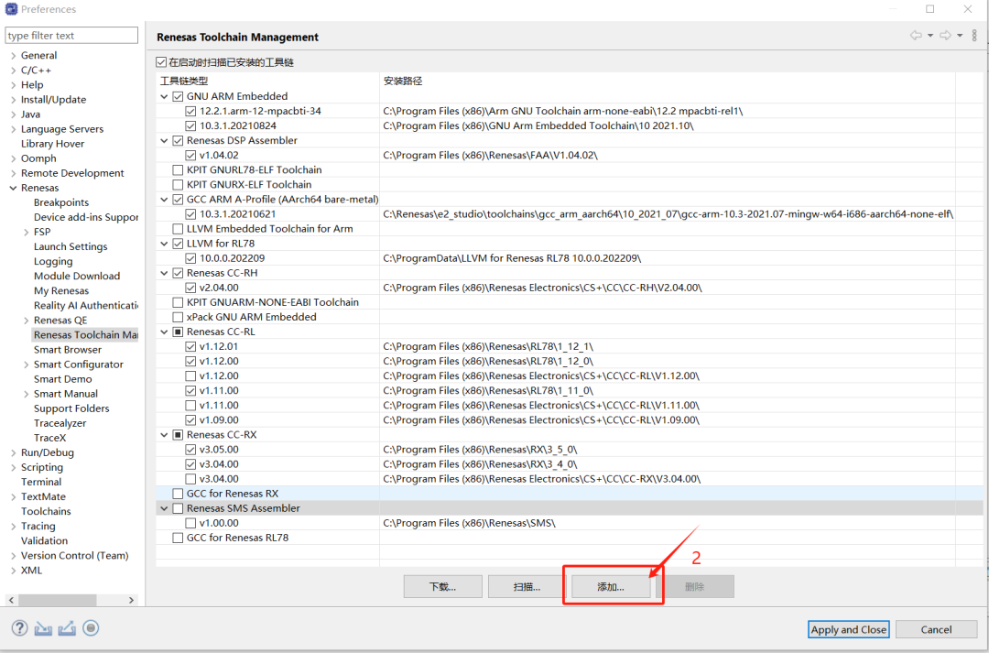Select Library Hover preferences item

pos(52,144)
